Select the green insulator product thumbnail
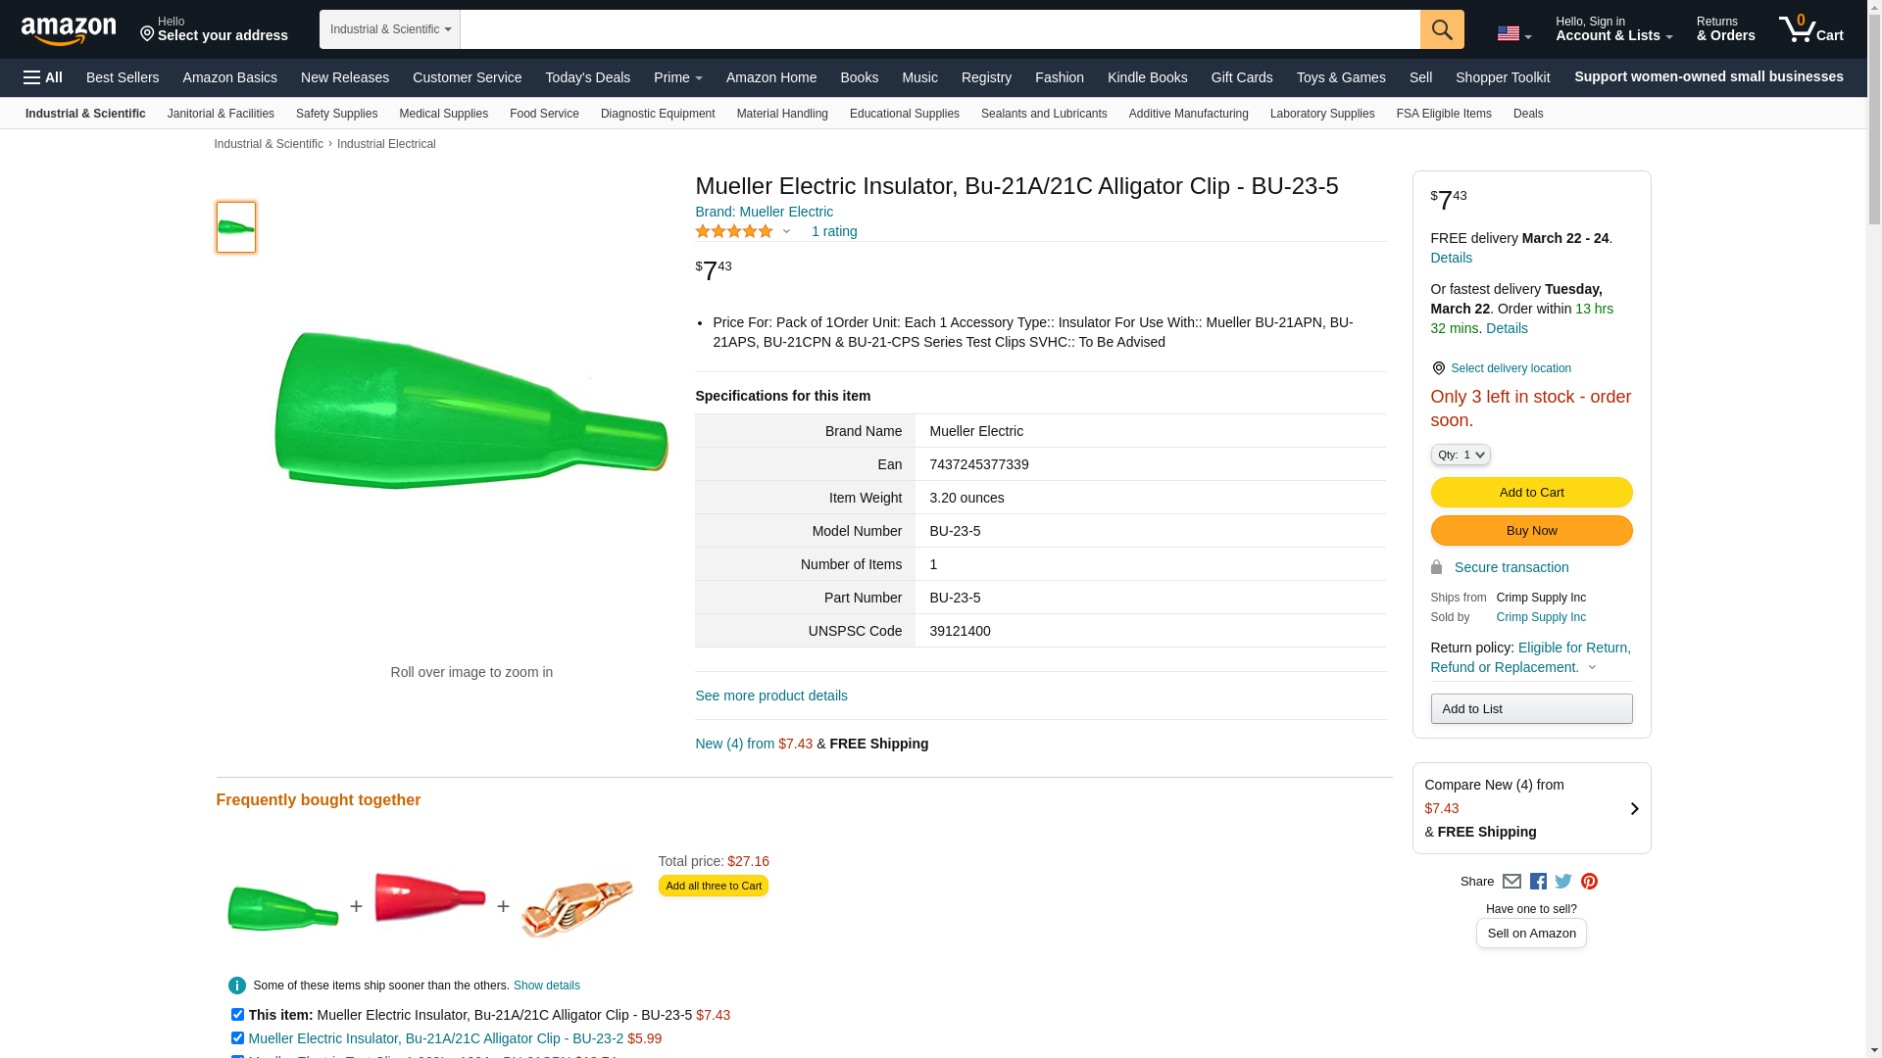 pyautogui.click(x=236, y=227)
